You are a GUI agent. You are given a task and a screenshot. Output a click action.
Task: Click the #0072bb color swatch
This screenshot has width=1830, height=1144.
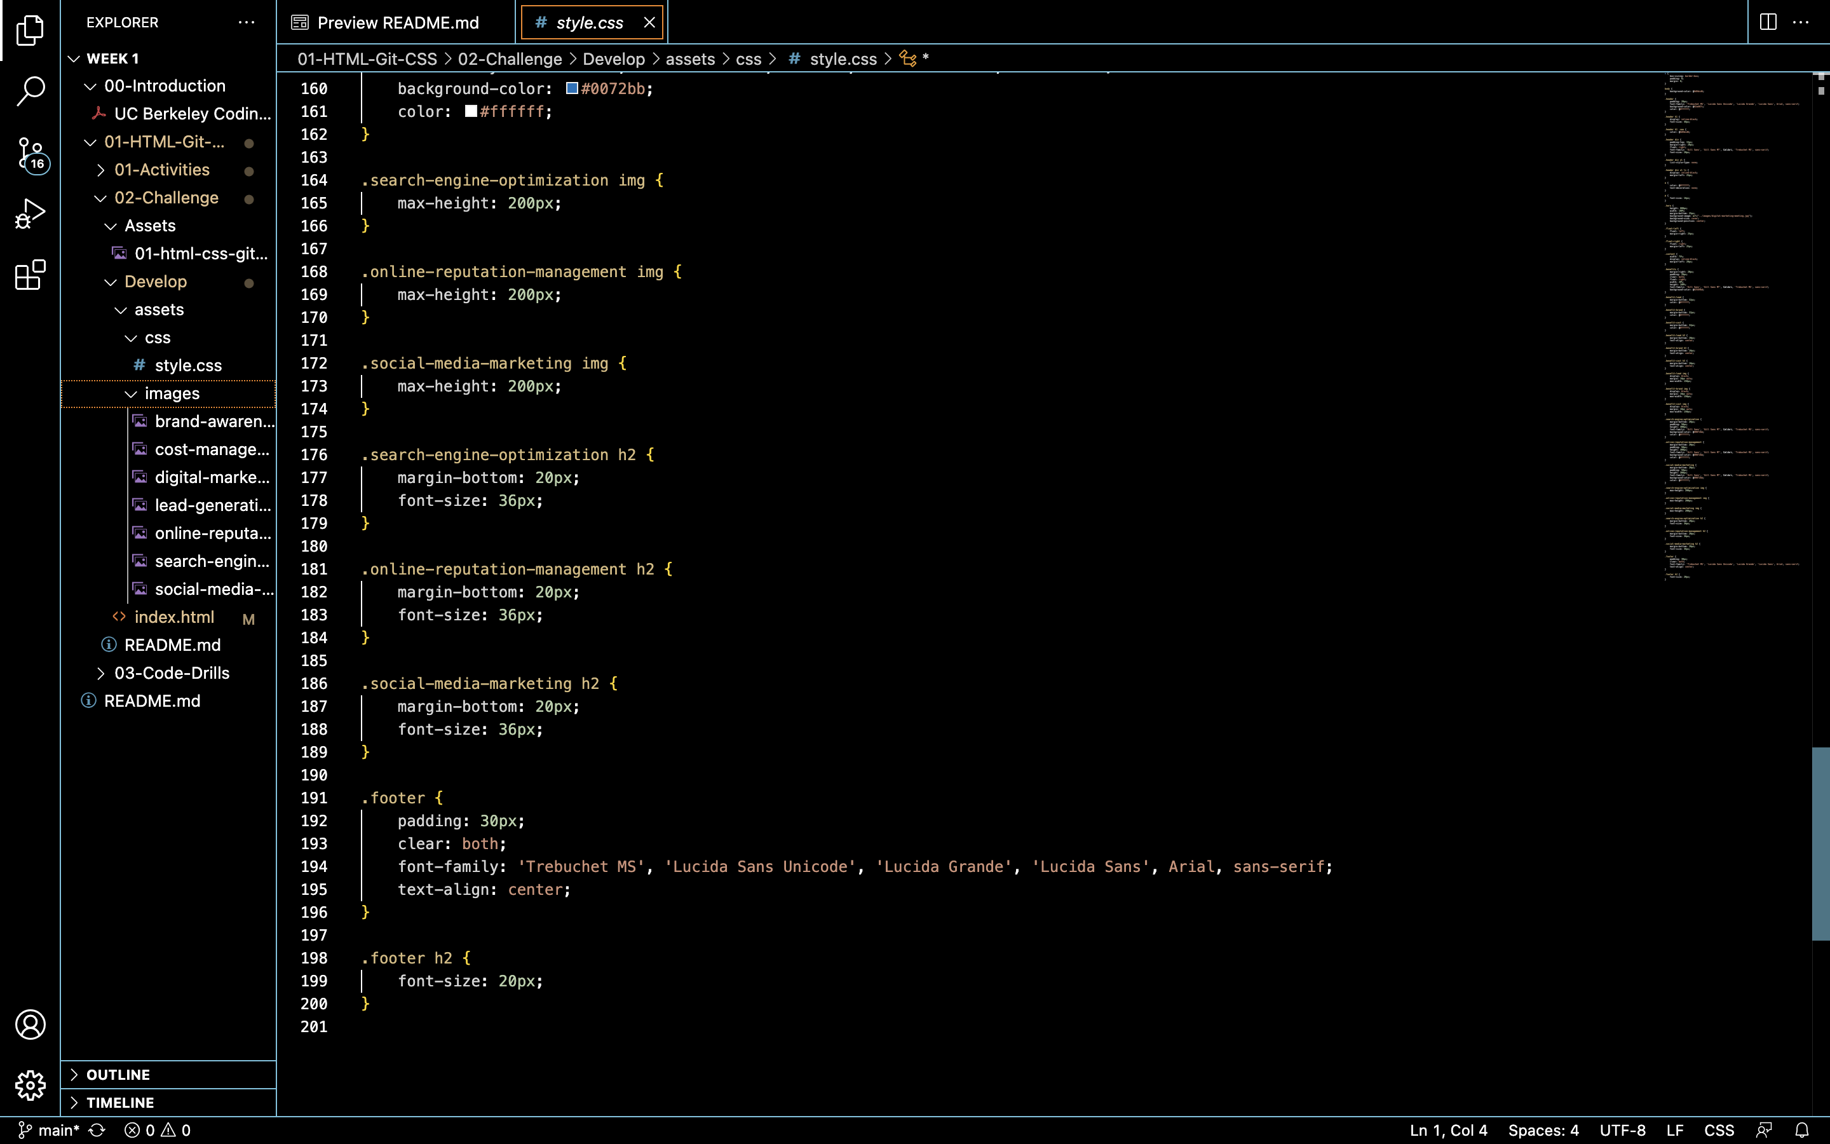573,88
